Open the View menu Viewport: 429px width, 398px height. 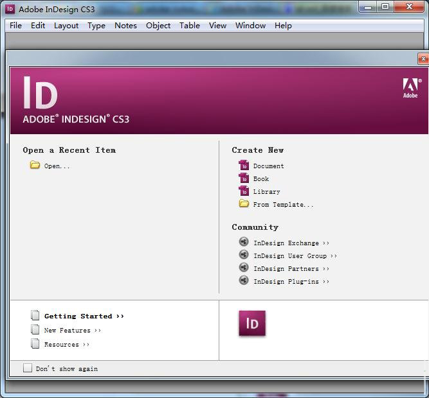[x=217, y=26]
